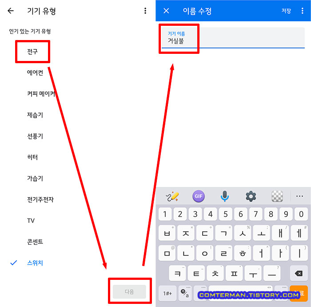This screenshot has height=307, width=311.
Task: Open the checkered sticker keyboard icon
Action: [x=277, y=196]
